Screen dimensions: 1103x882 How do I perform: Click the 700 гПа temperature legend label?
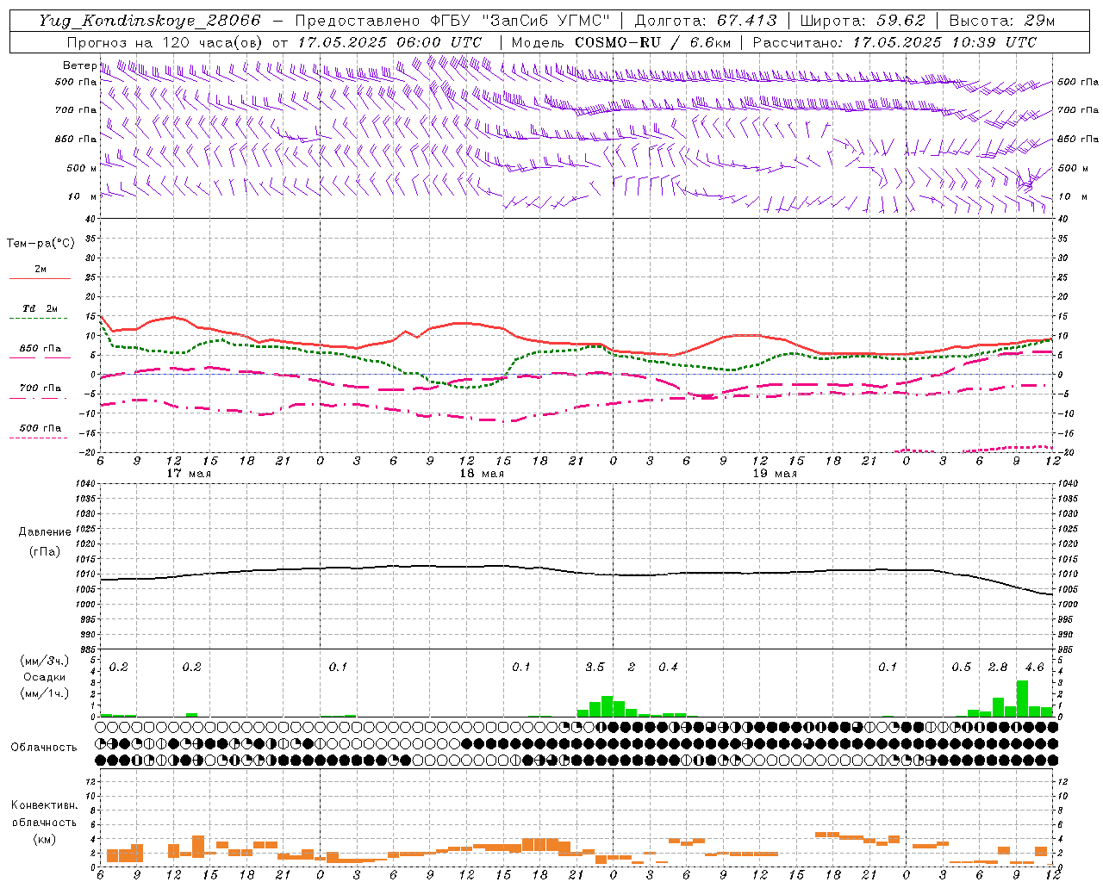pos(40,388)
